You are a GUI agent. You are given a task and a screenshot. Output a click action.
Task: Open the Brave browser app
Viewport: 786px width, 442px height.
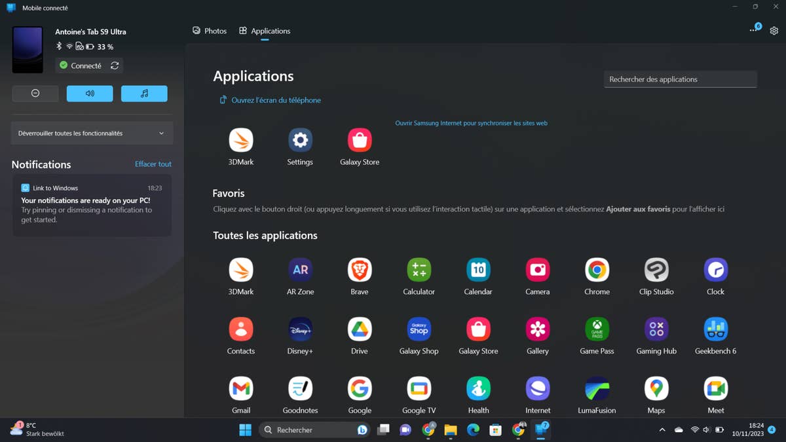point(359,270)
